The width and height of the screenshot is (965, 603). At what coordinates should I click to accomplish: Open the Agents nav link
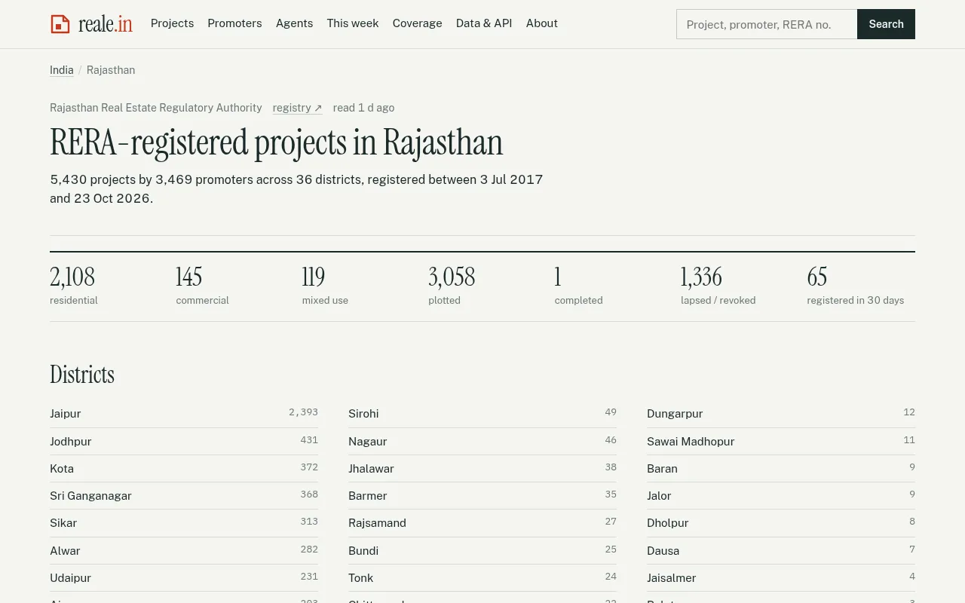pyautogui.click(x=294, y=23)
